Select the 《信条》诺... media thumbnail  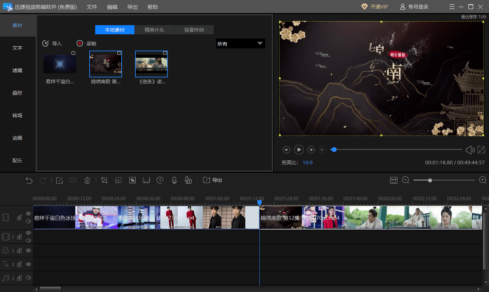point(151,64)
